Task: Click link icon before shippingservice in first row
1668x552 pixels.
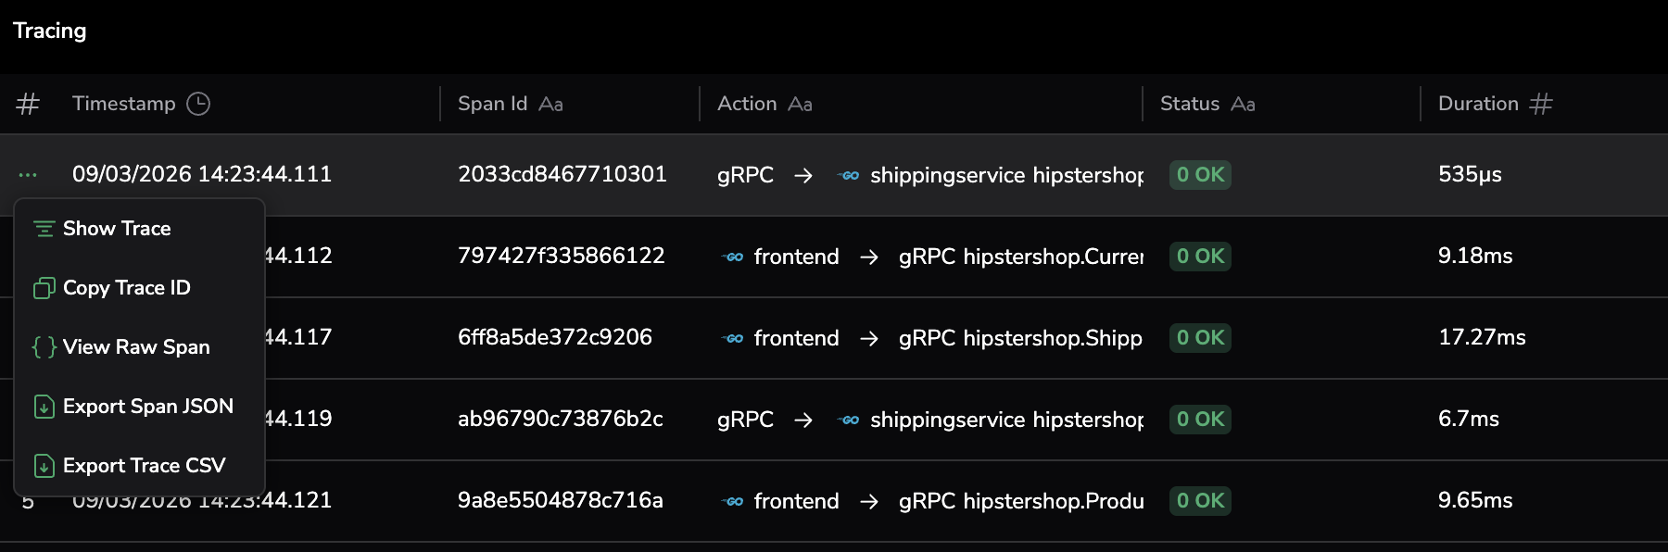Action: (849, 175)
